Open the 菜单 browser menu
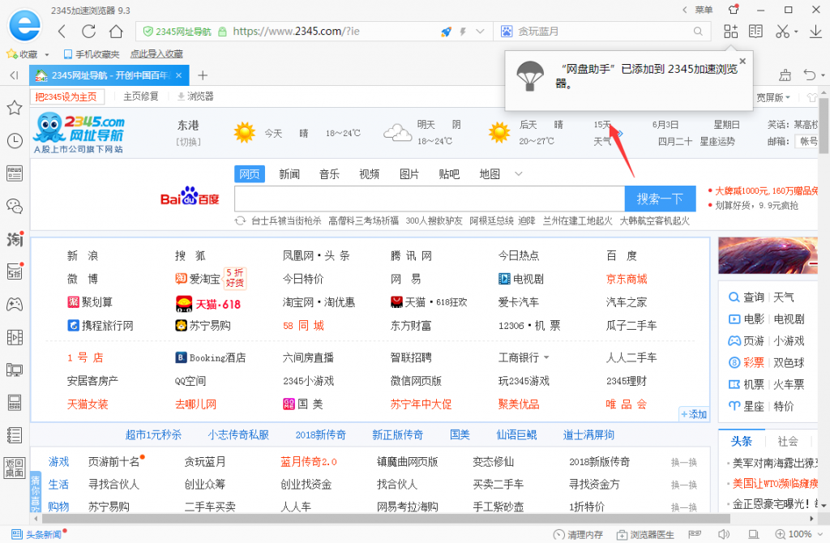The image size is (830, 543). pyautogui.click(x=704, y=10)
